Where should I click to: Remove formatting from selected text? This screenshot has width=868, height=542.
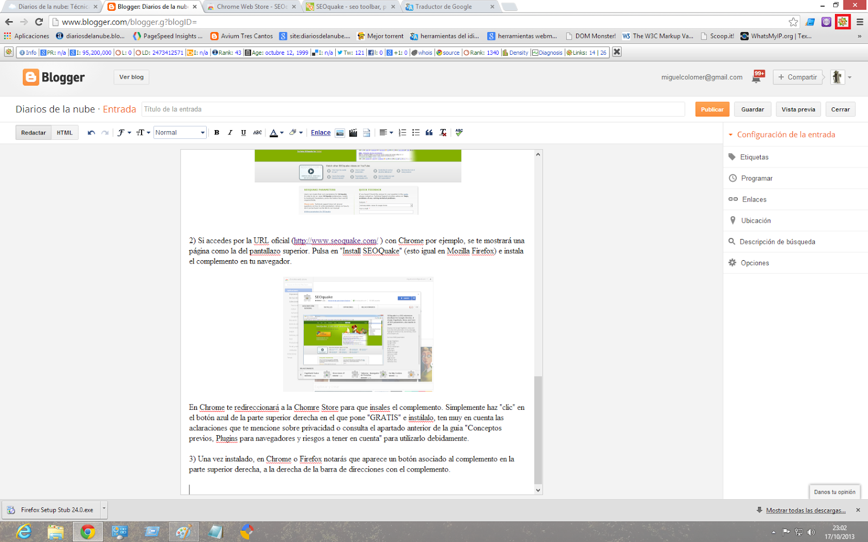(443, 133)
